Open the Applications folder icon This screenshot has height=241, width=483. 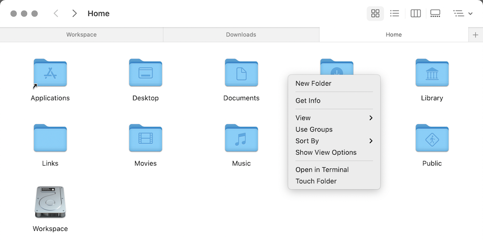(x=50, y=73)
